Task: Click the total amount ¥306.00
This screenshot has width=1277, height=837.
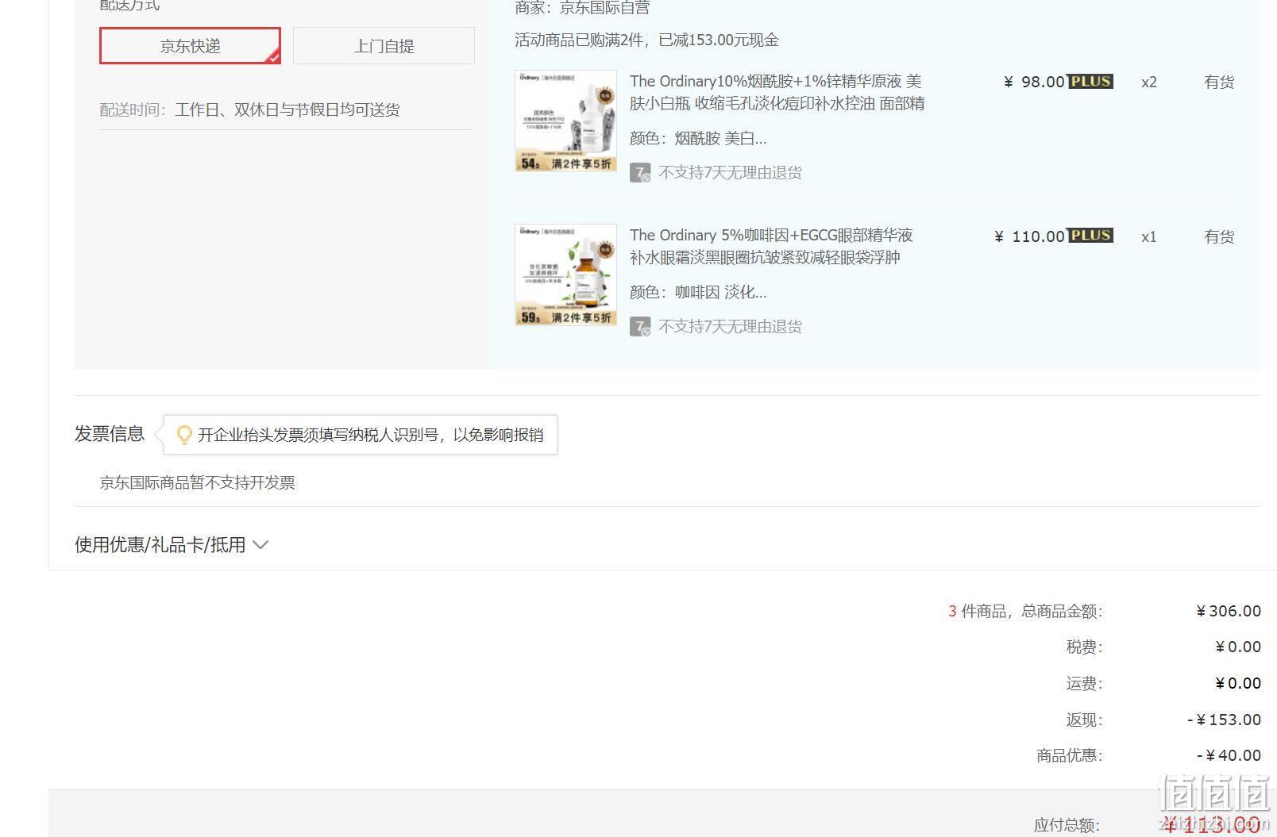Action: pyautogui.click(x=1229, y=611)
